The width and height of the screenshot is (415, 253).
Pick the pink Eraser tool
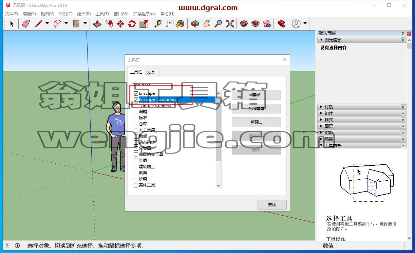26,24
